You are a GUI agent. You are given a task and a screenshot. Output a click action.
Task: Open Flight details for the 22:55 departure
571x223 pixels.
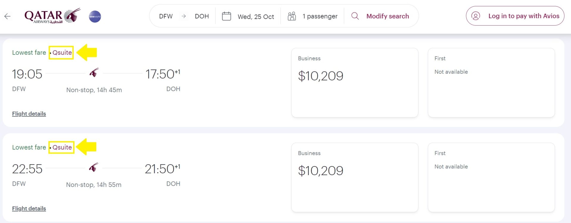(x=29, y=208)
